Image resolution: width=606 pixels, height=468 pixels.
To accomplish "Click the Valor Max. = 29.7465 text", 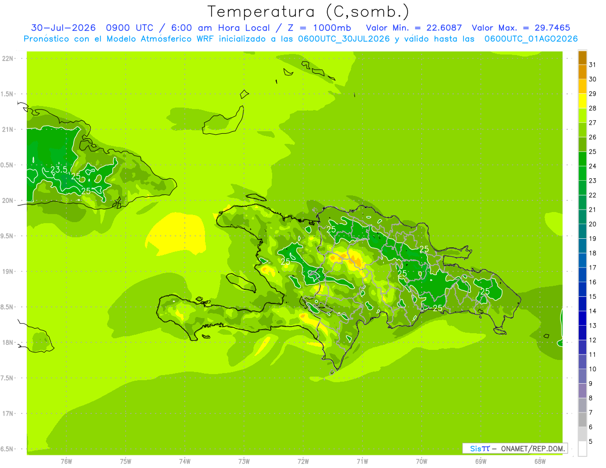I will coord(521,28).
